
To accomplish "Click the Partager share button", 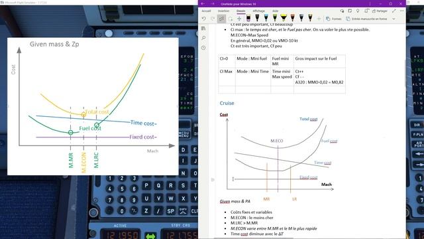I will coord(380,11).
